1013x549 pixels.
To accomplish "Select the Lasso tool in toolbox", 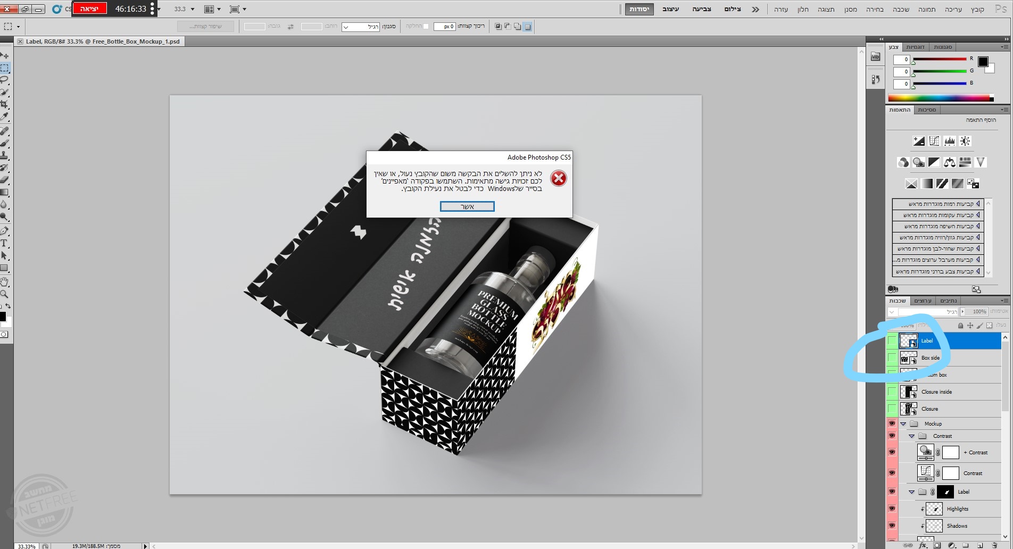I will coord(5,80).
